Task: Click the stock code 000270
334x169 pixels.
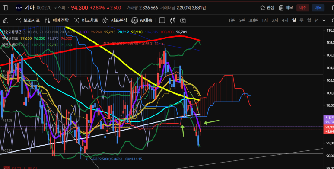Action: point(44,8)
